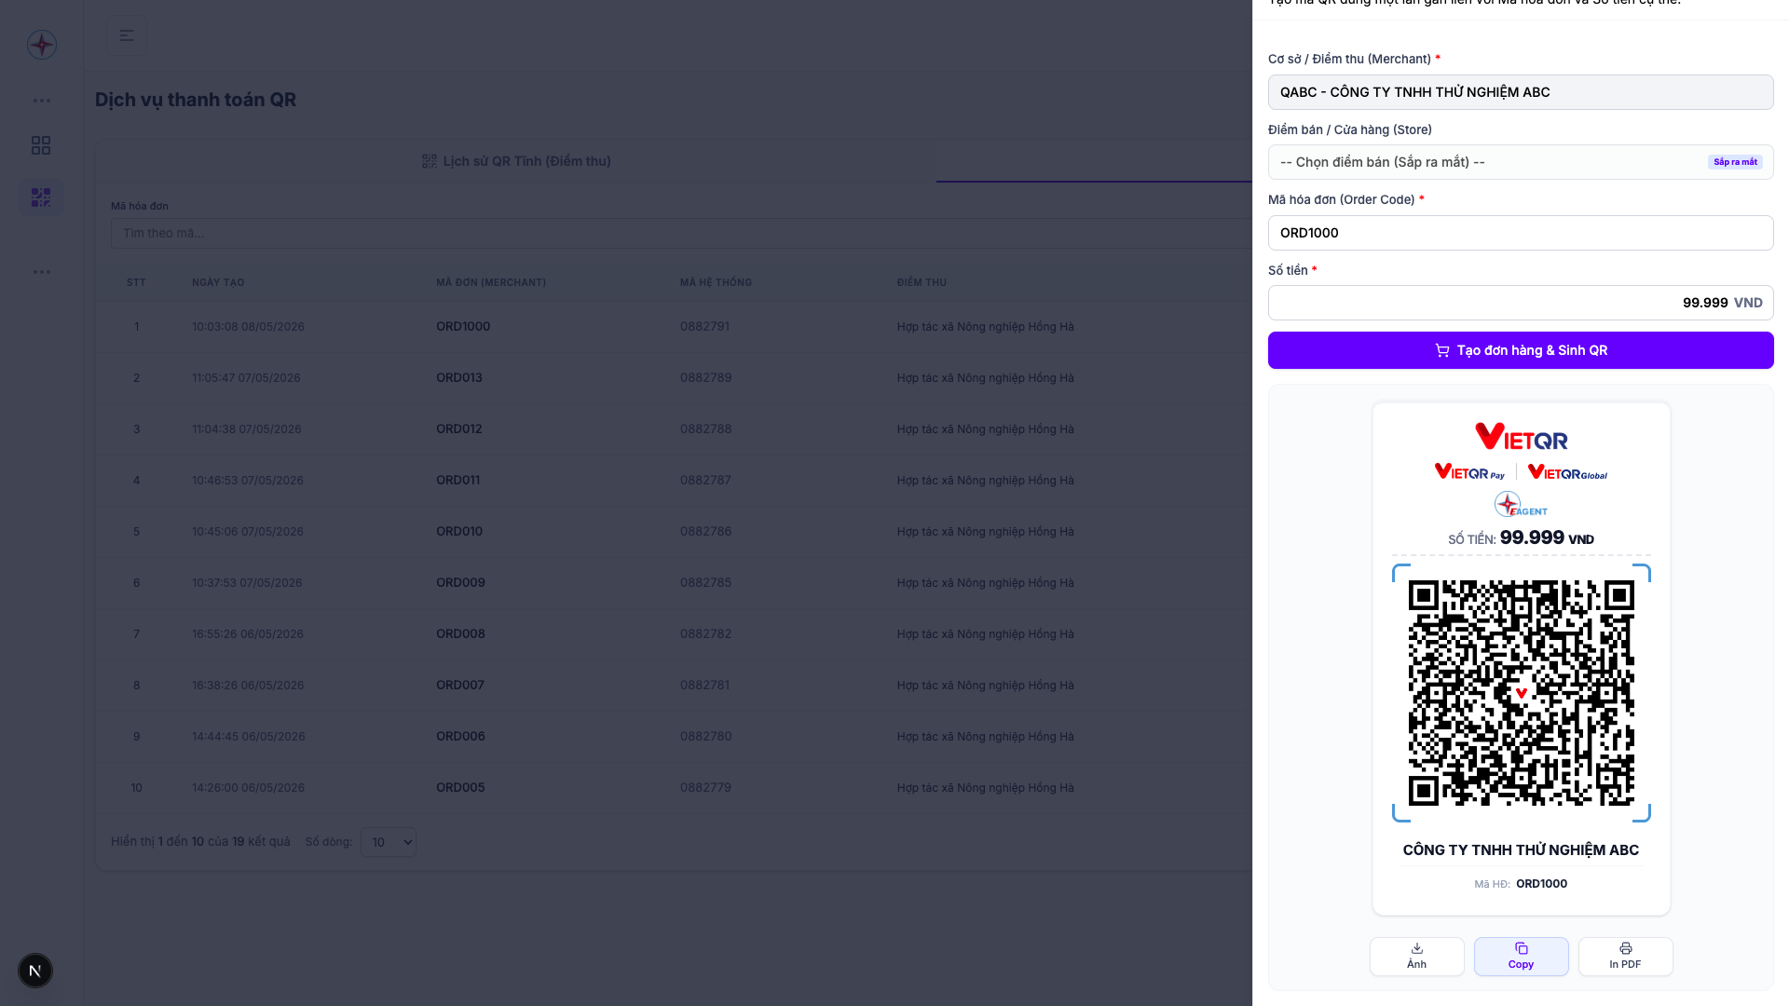Open the dashboard grid icon in the sidebar

pyautogui.click(x=41, y=145)
